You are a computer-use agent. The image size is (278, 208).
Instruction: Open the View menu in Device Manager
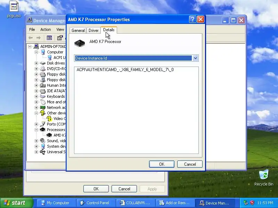60,29
